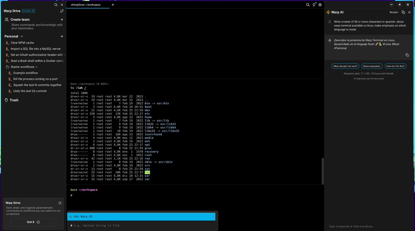Copy the AI tweet response using the copy icon

407,55
